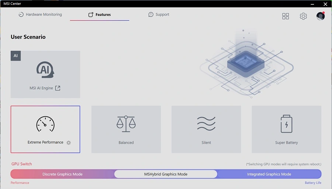Click the Silent scenario label
Viewport: 332px width, 189px height.
click(206, 143)
